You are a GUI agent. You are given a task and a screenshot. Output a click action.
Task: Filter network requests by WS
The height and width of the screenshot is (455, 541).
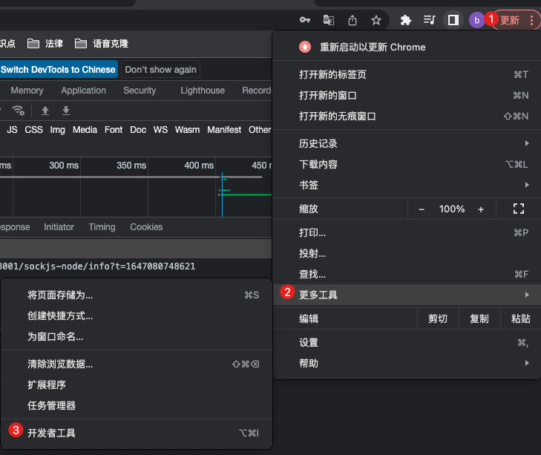(160, 130)
